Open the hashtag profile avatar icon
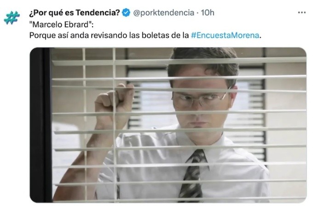This screenshot has width=322, height=223. click(11, 18)
